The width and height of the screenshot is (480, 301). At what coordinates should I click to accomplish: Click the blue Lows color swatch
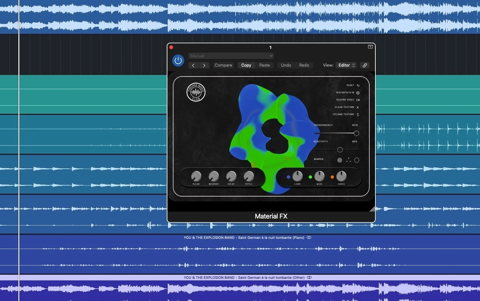pyautogui.click(x=288, y=177)
